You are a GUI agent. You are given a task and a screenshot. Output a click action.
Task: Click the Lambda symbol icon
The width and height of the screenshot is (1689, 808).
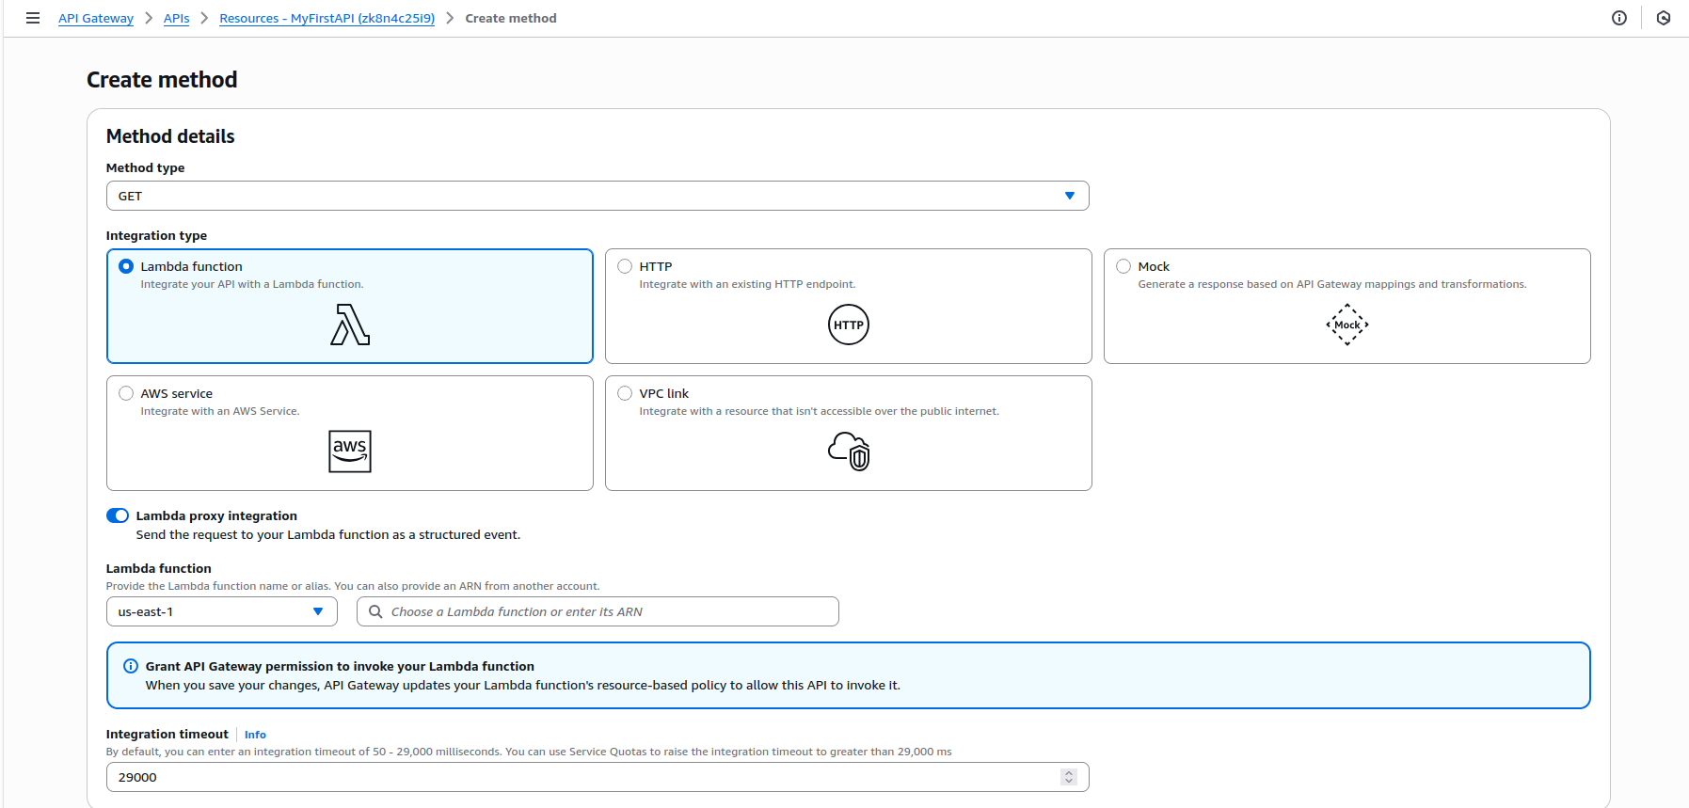pos(350,325)
